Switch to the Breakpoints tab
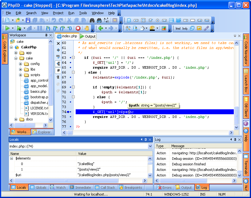This screenshot has width=251, height=198. pos(131,187)
